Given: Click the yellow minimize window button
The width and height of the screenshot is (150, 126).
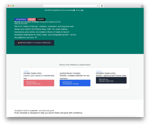Looking at the screenshot, I should [11, 6].
